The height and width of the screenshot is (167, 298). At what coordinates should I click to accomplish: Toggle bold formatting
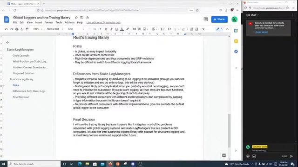coord(106,29)
